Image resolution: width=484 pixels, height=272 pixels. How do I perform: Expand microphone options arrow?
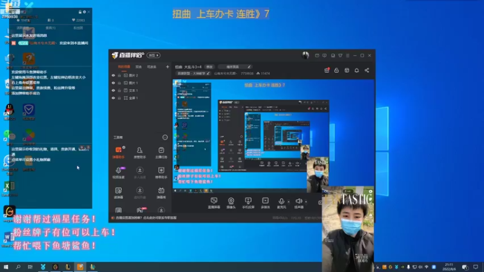289,202
